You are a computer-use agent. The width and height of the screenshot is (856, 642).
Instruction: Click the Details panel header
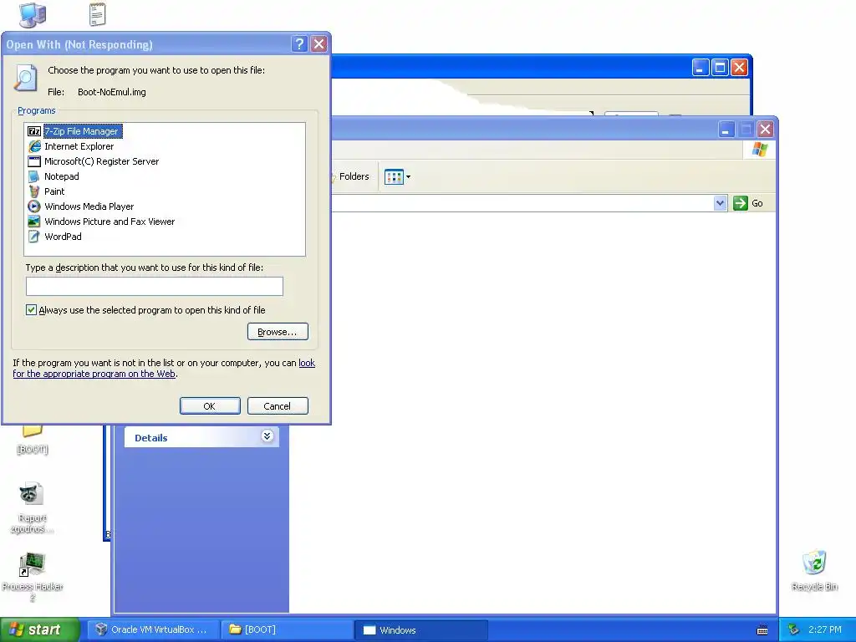pos(201,437)
